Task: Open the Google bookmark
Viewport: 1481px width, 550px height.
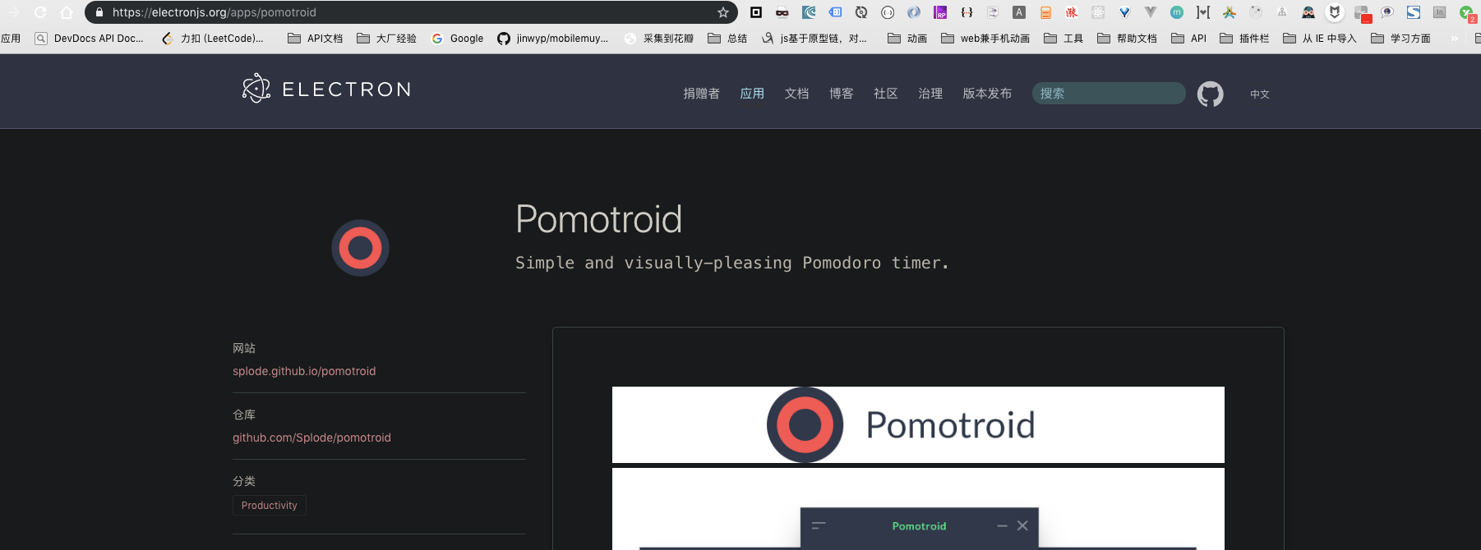Action: (x=458, y=39)
